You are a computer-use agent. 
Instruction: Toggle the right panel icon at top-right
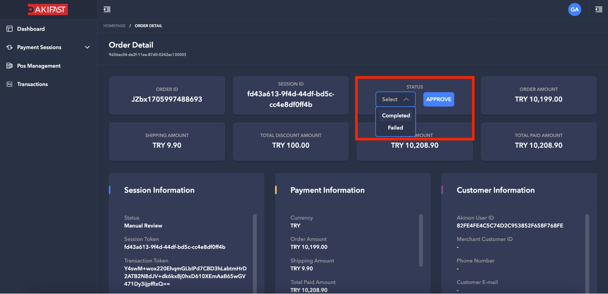coord(599,9)
